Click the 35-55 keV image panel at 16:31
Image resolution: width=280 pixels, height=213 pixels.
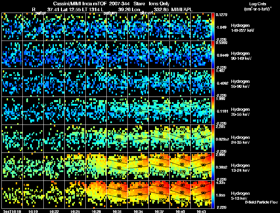click(117, 111)
